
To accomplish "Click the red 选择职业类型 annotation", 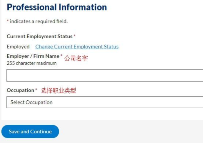I will 58,90.
